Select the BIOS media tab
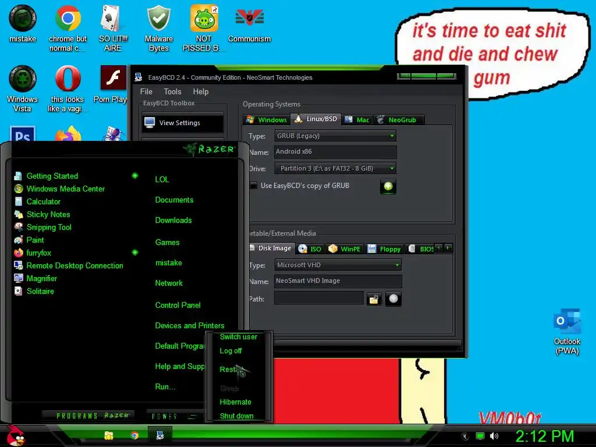This screenshot has width=596, height=447. pyautogui.click(x=420, y=249)
